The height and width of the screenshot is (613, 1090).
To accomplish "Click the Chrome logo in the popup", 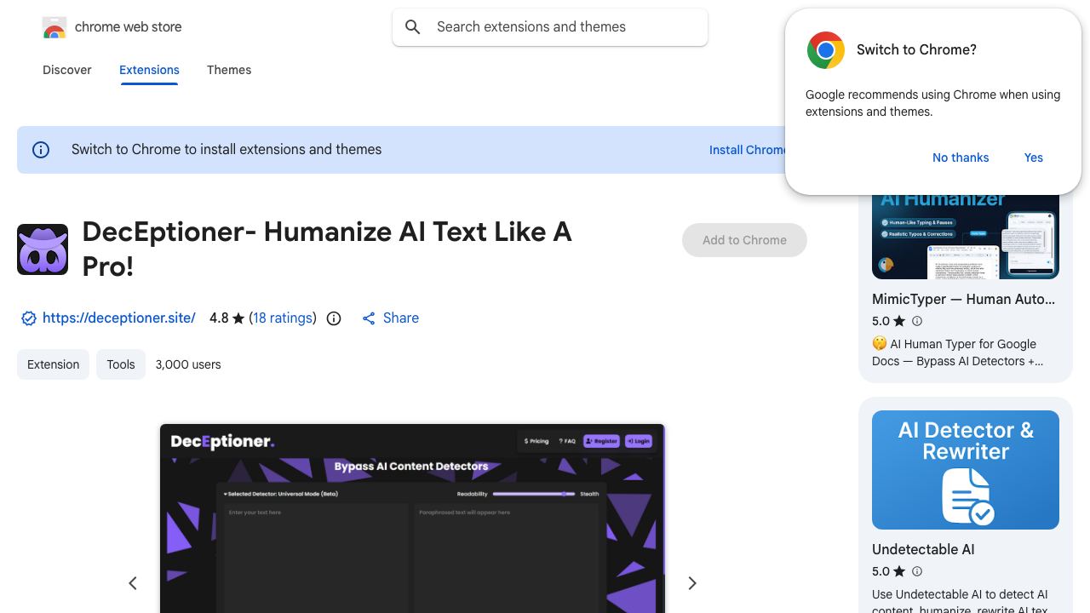I will tap(825, 50).
